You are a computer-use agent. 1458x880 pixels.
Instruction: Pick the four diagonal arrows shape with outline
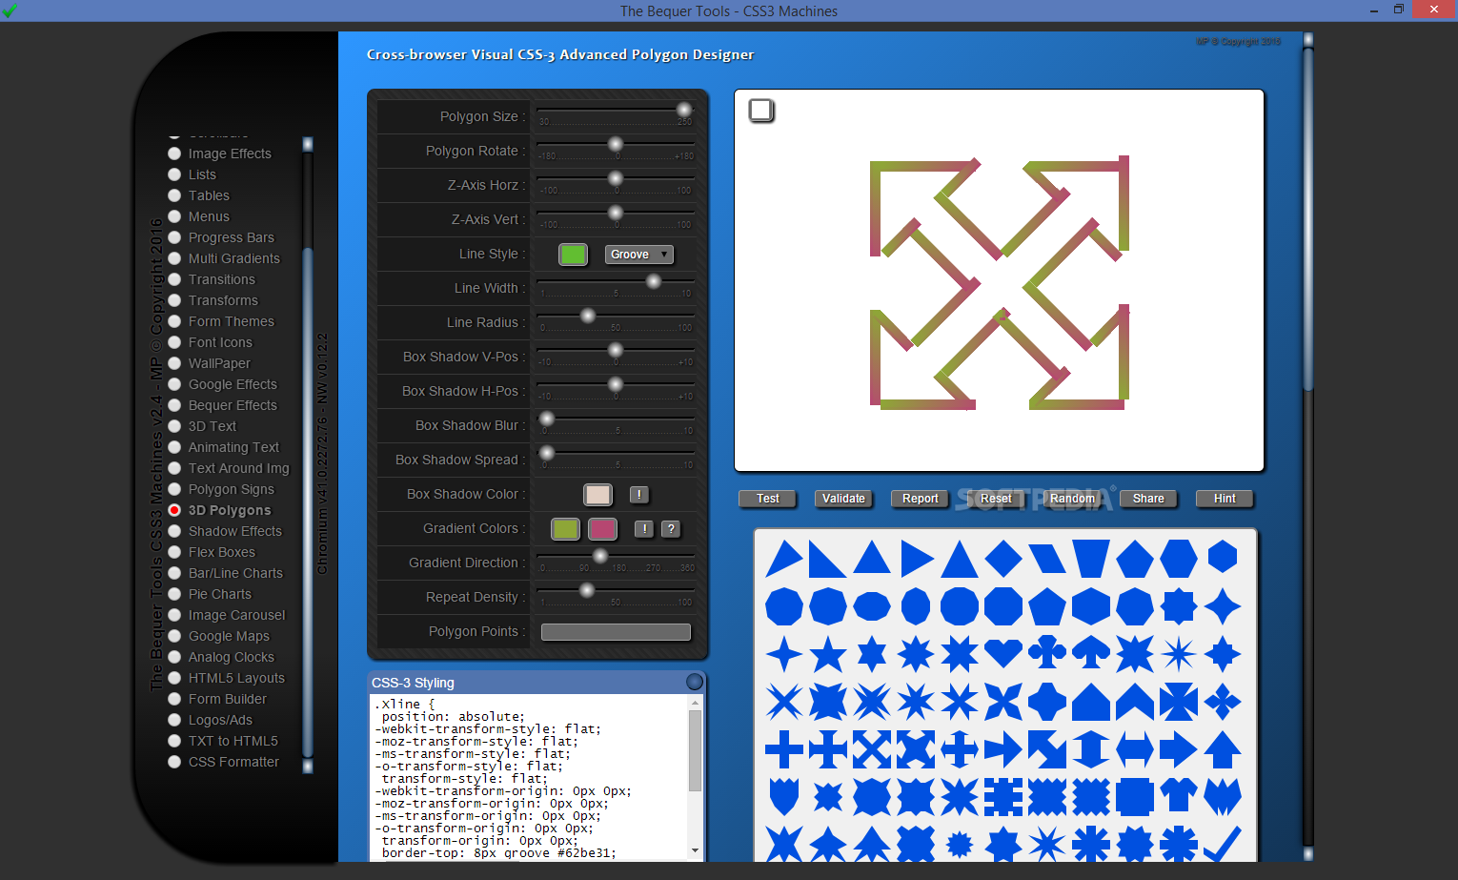pos(871,748)
